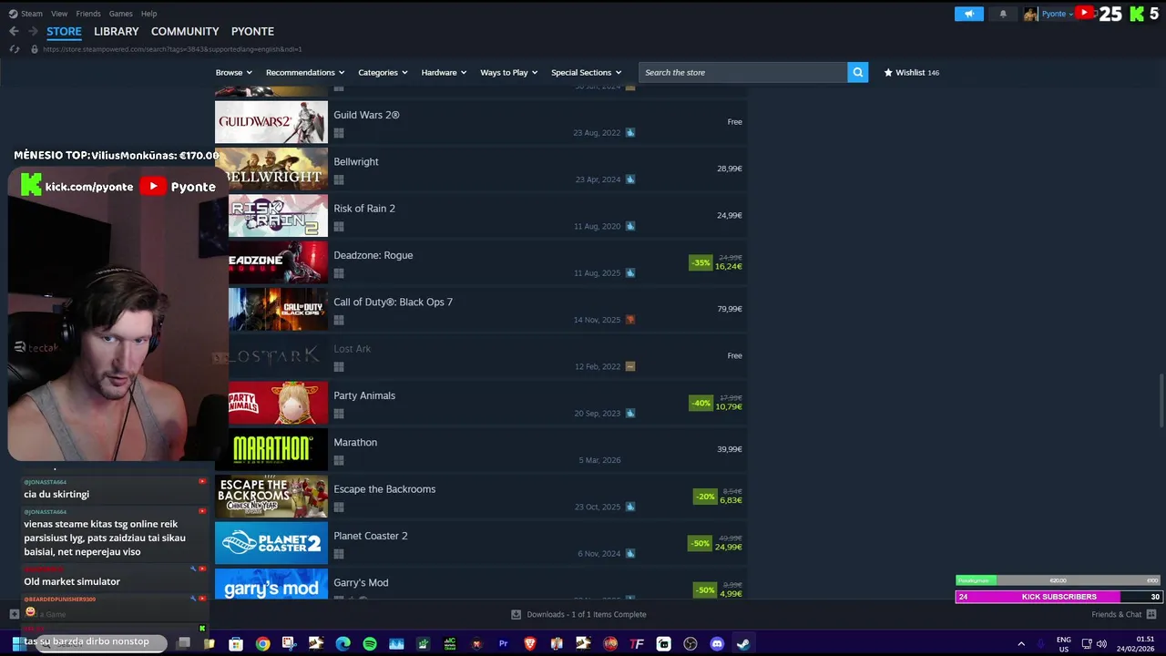1166x656 pixels.
Task: Open the notifications bell icon
Action: 1003,14
